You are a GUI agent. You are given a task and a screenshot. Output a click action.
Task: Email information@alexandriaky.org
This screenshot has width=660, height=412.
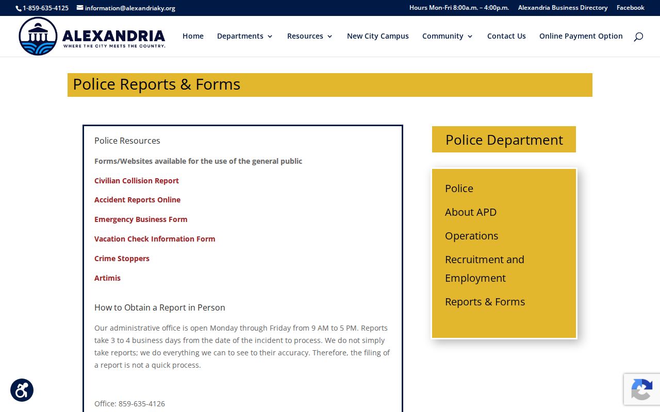130,8
